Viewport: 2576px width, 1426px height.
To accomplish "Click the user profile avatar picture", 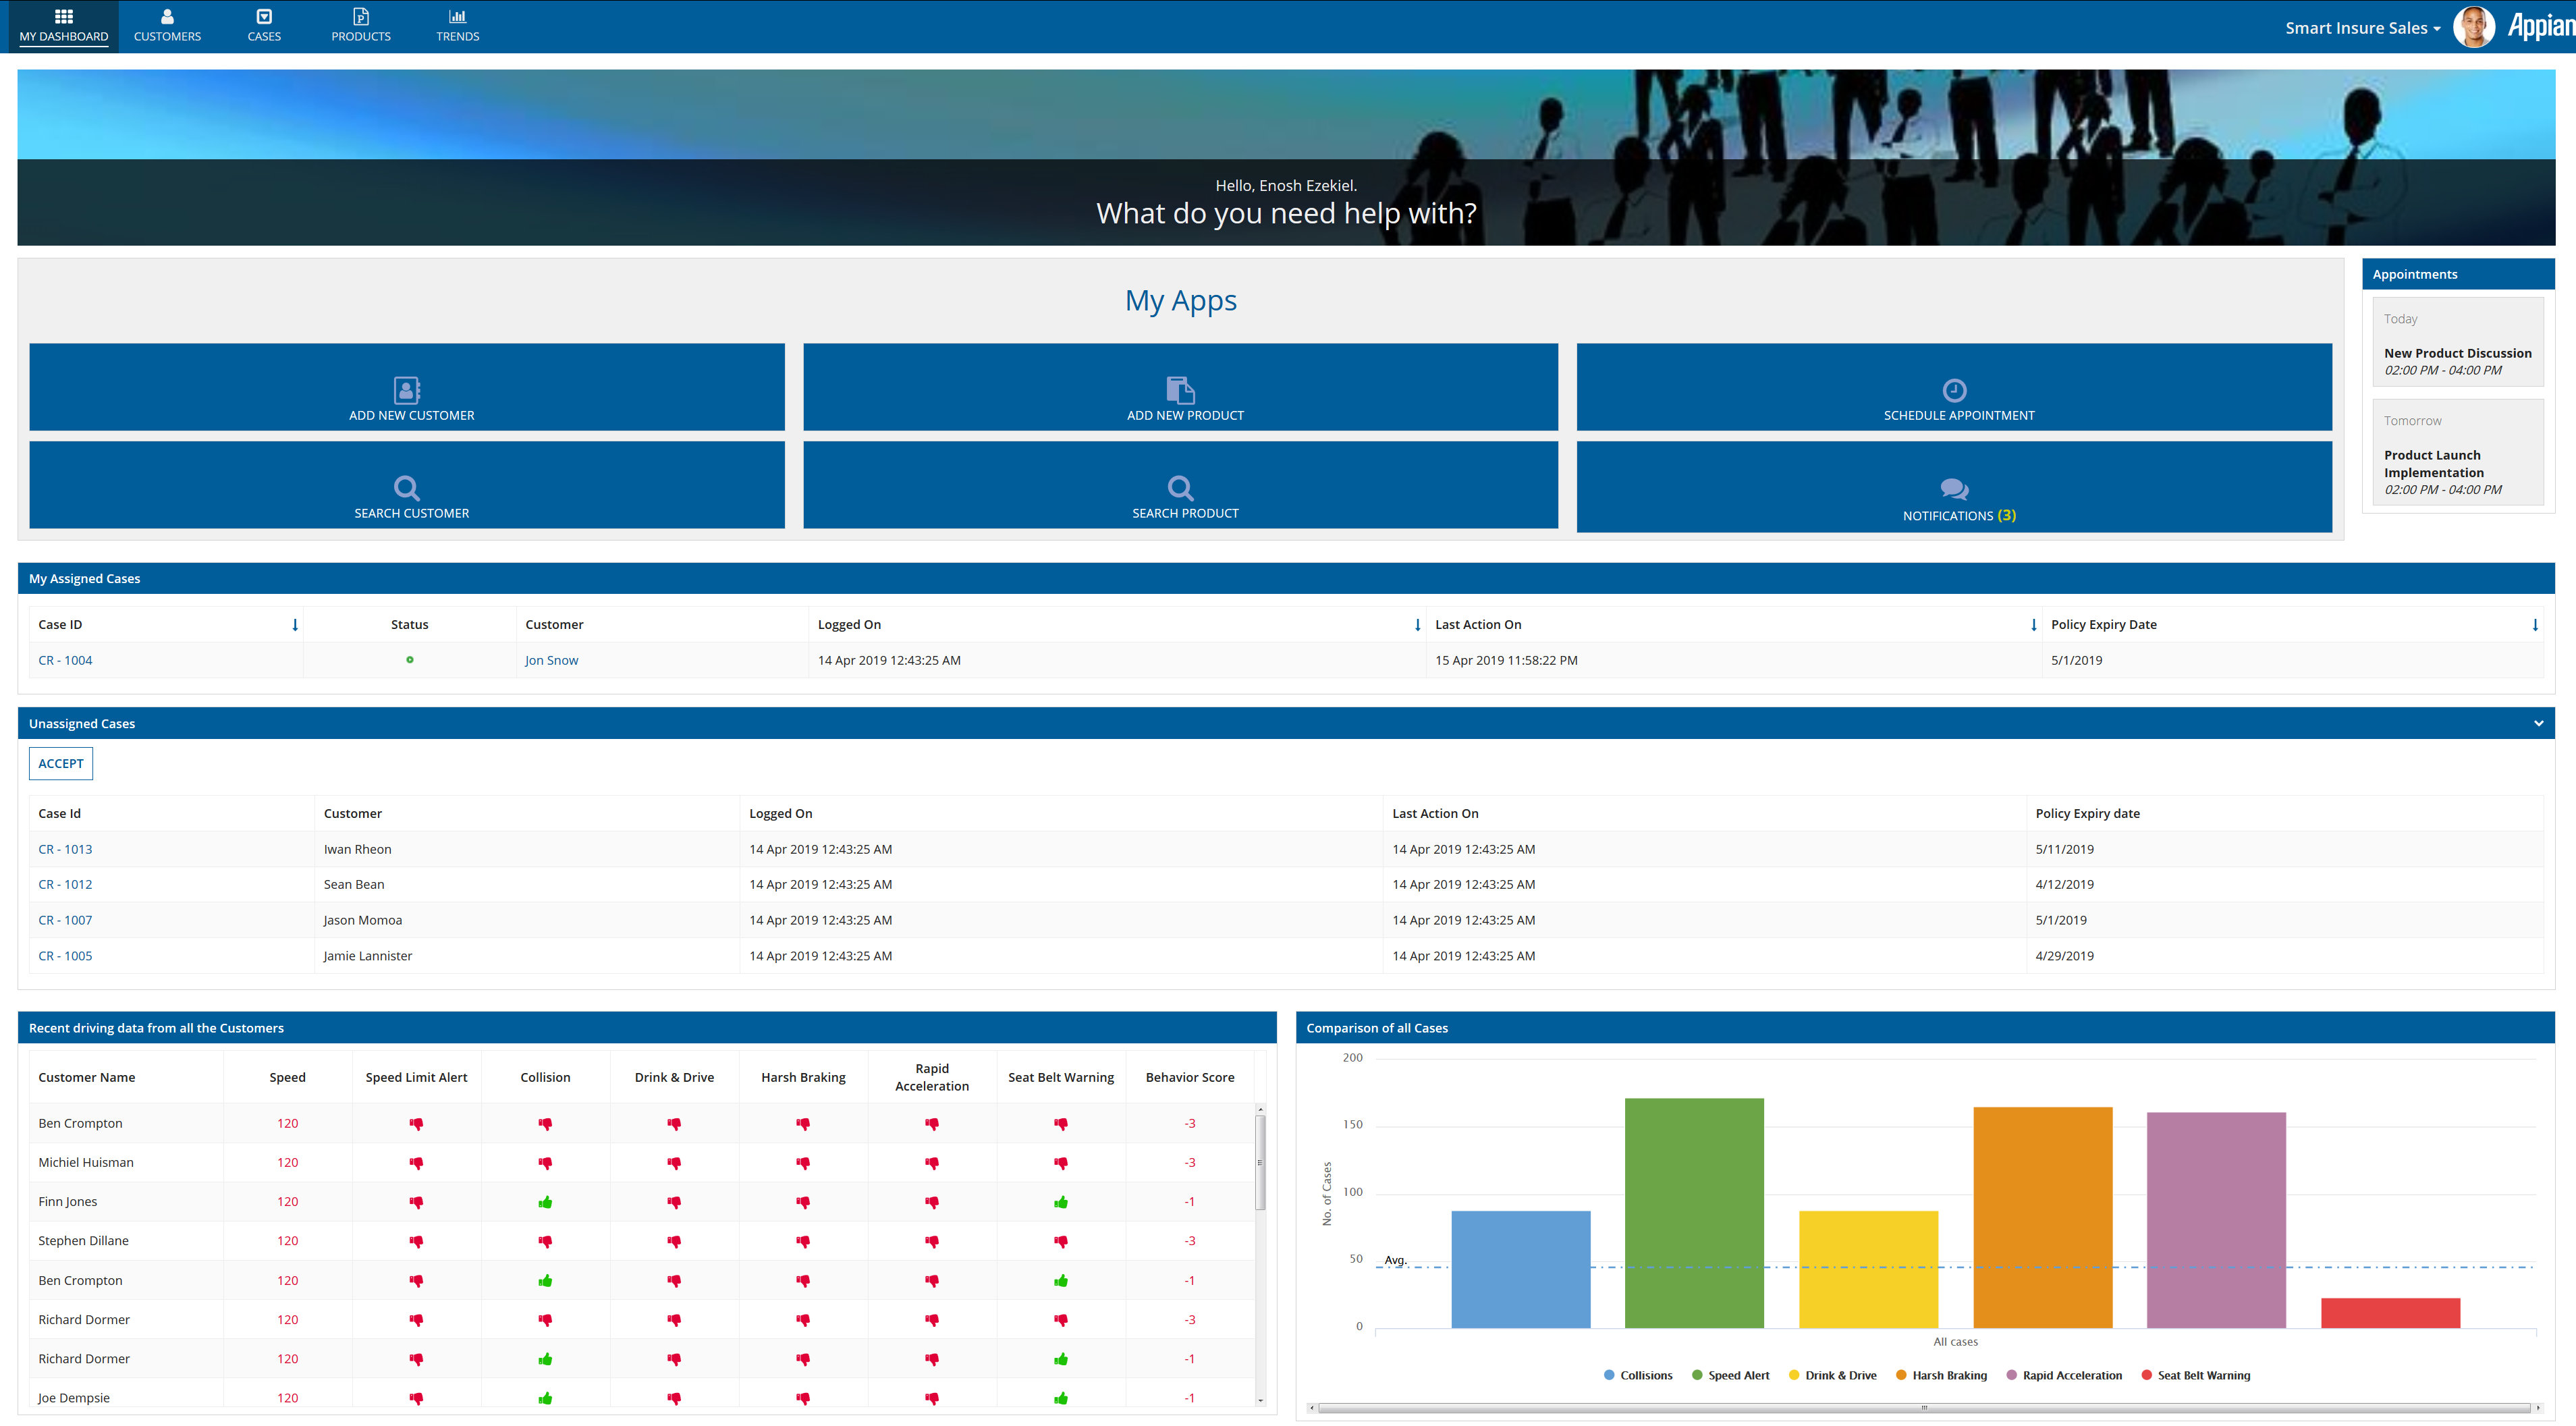I will [2473, 27].
